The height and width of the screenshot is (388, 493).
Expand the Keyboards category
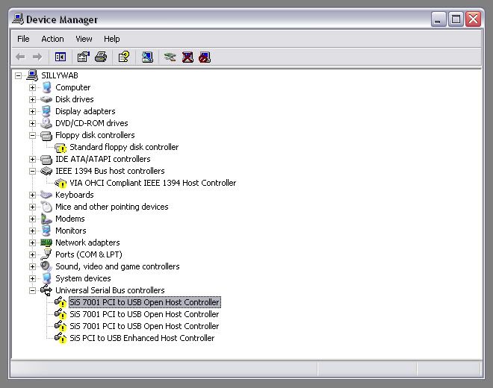(x=32, y=195)
